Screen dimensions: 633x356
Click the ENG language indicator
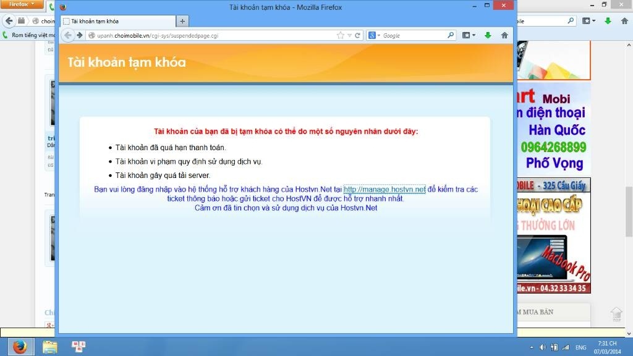pyautogui.click(x=581, y=347)
